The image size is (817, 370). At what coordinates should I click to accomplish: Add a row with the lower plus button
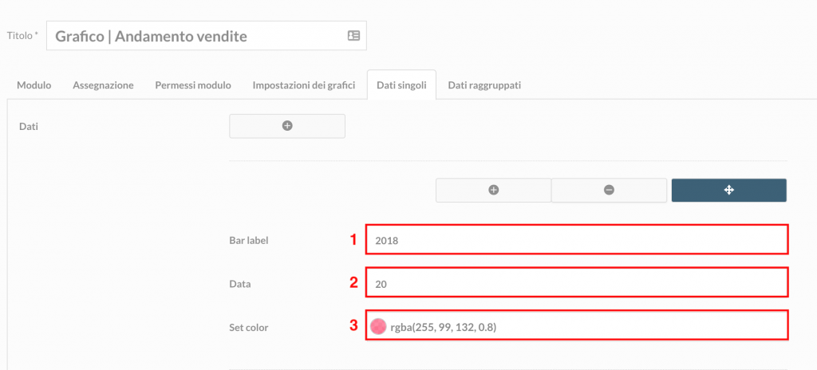coord(493,191)
